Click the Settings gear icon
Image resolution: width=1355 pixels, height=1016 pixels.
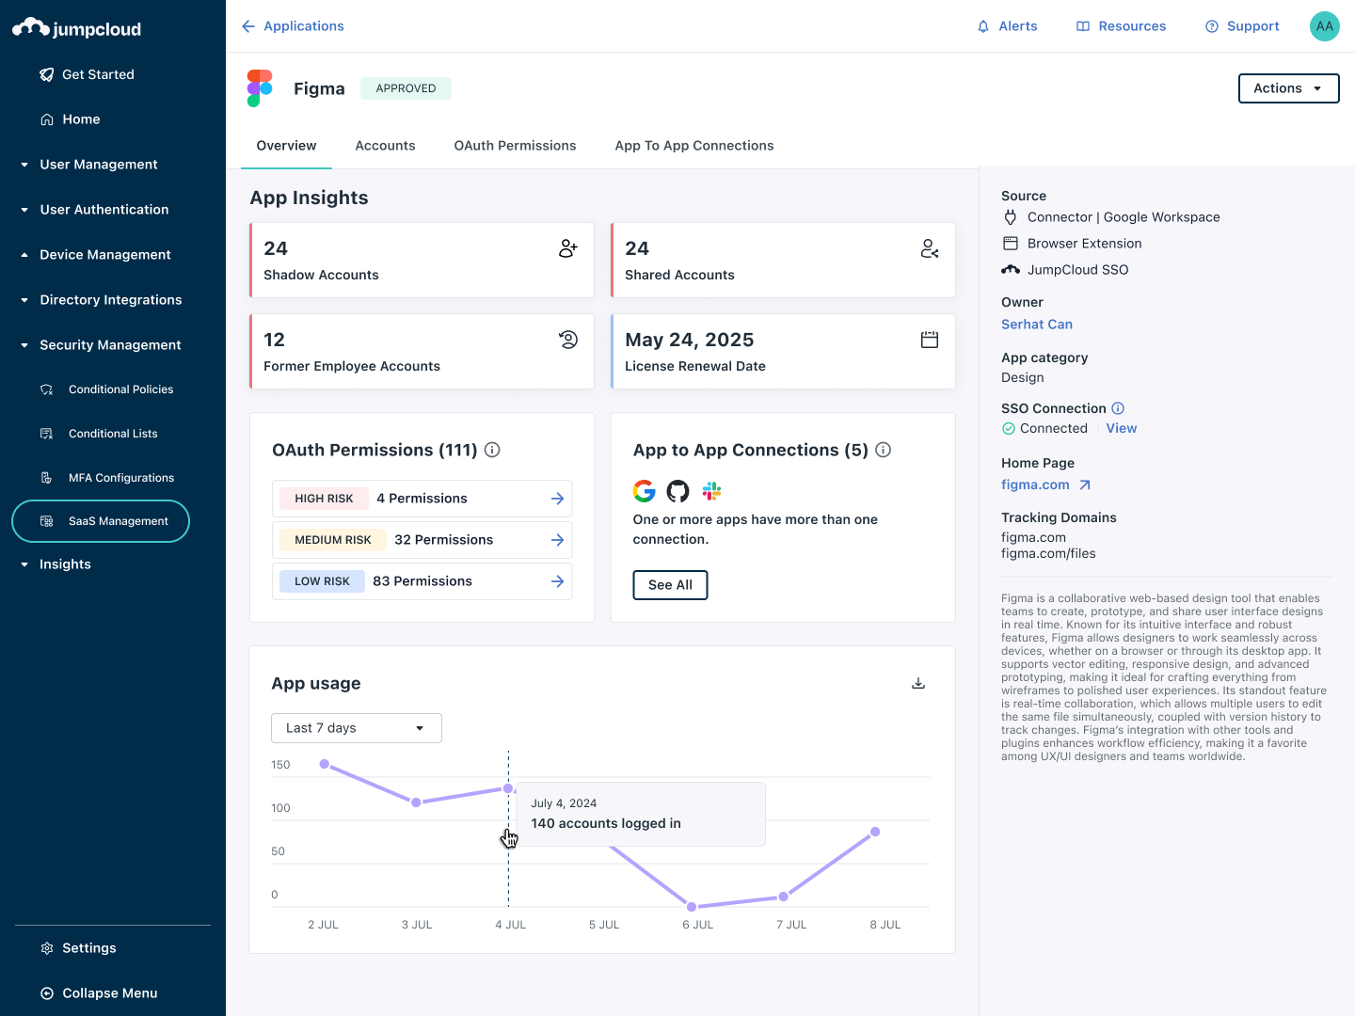tap(47, 948)
